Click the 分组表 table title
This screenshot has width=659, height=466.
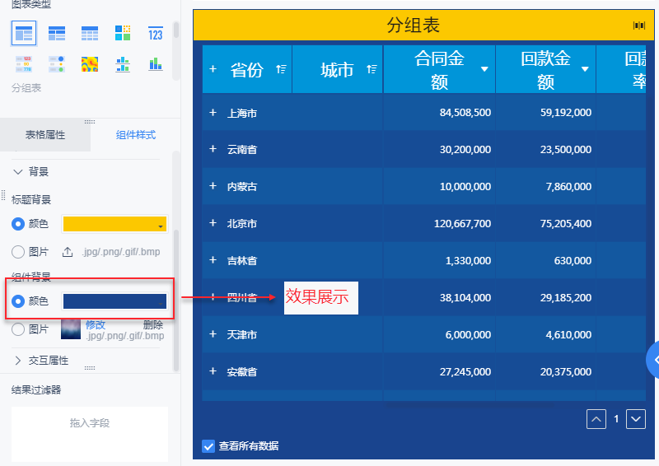[414, 26]
